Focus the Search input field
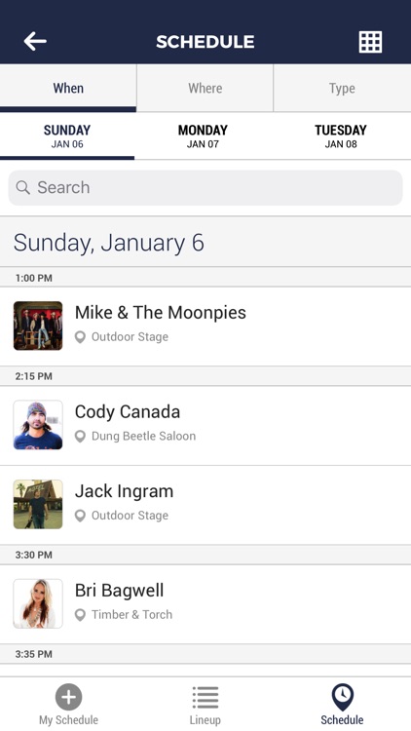411x731 pixels. 205,187
